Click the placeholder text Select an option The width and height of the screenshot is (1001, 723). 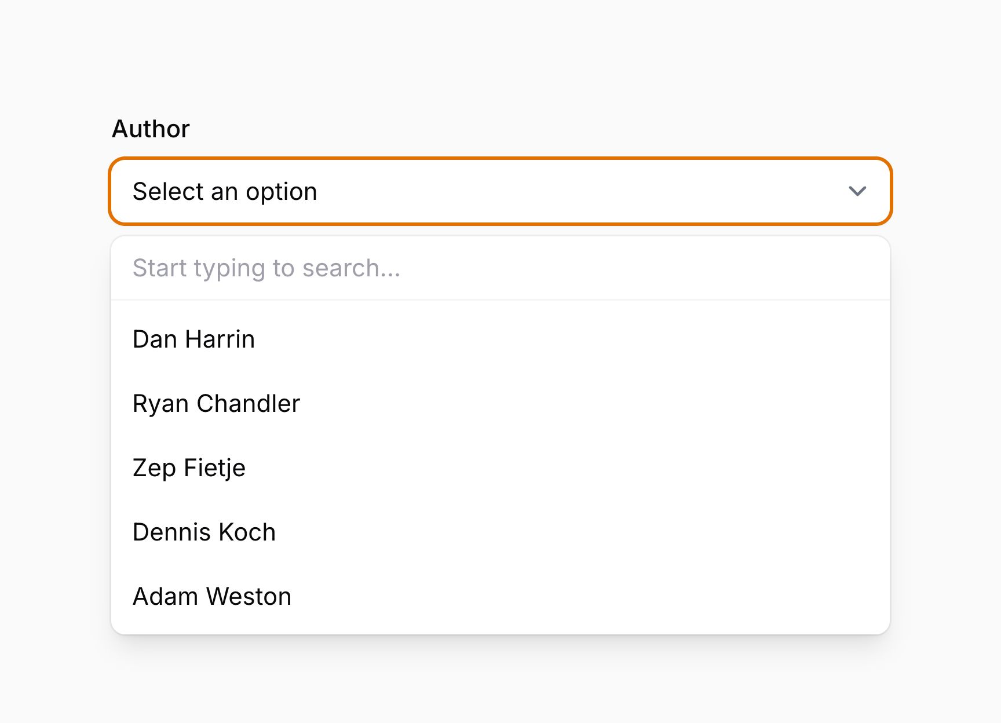tap(225, 191)
